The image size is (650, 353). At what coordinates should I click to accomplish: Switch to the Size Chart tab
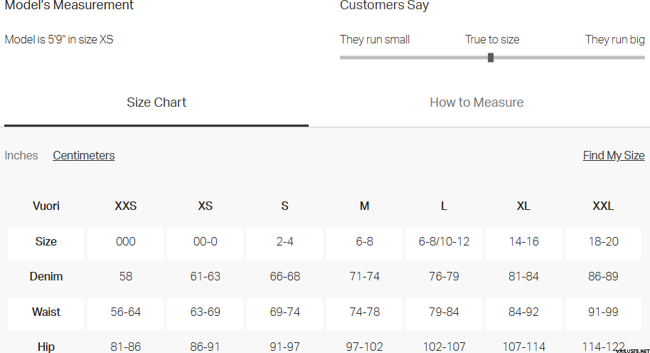coord(156,102)
